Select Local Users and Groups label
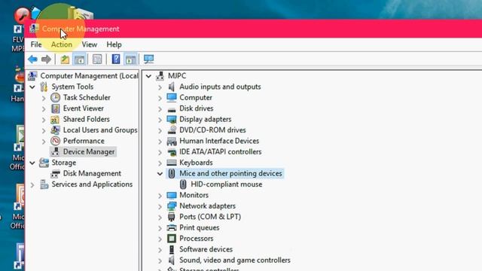The image size is (482, 271). [x=100, y=130]
